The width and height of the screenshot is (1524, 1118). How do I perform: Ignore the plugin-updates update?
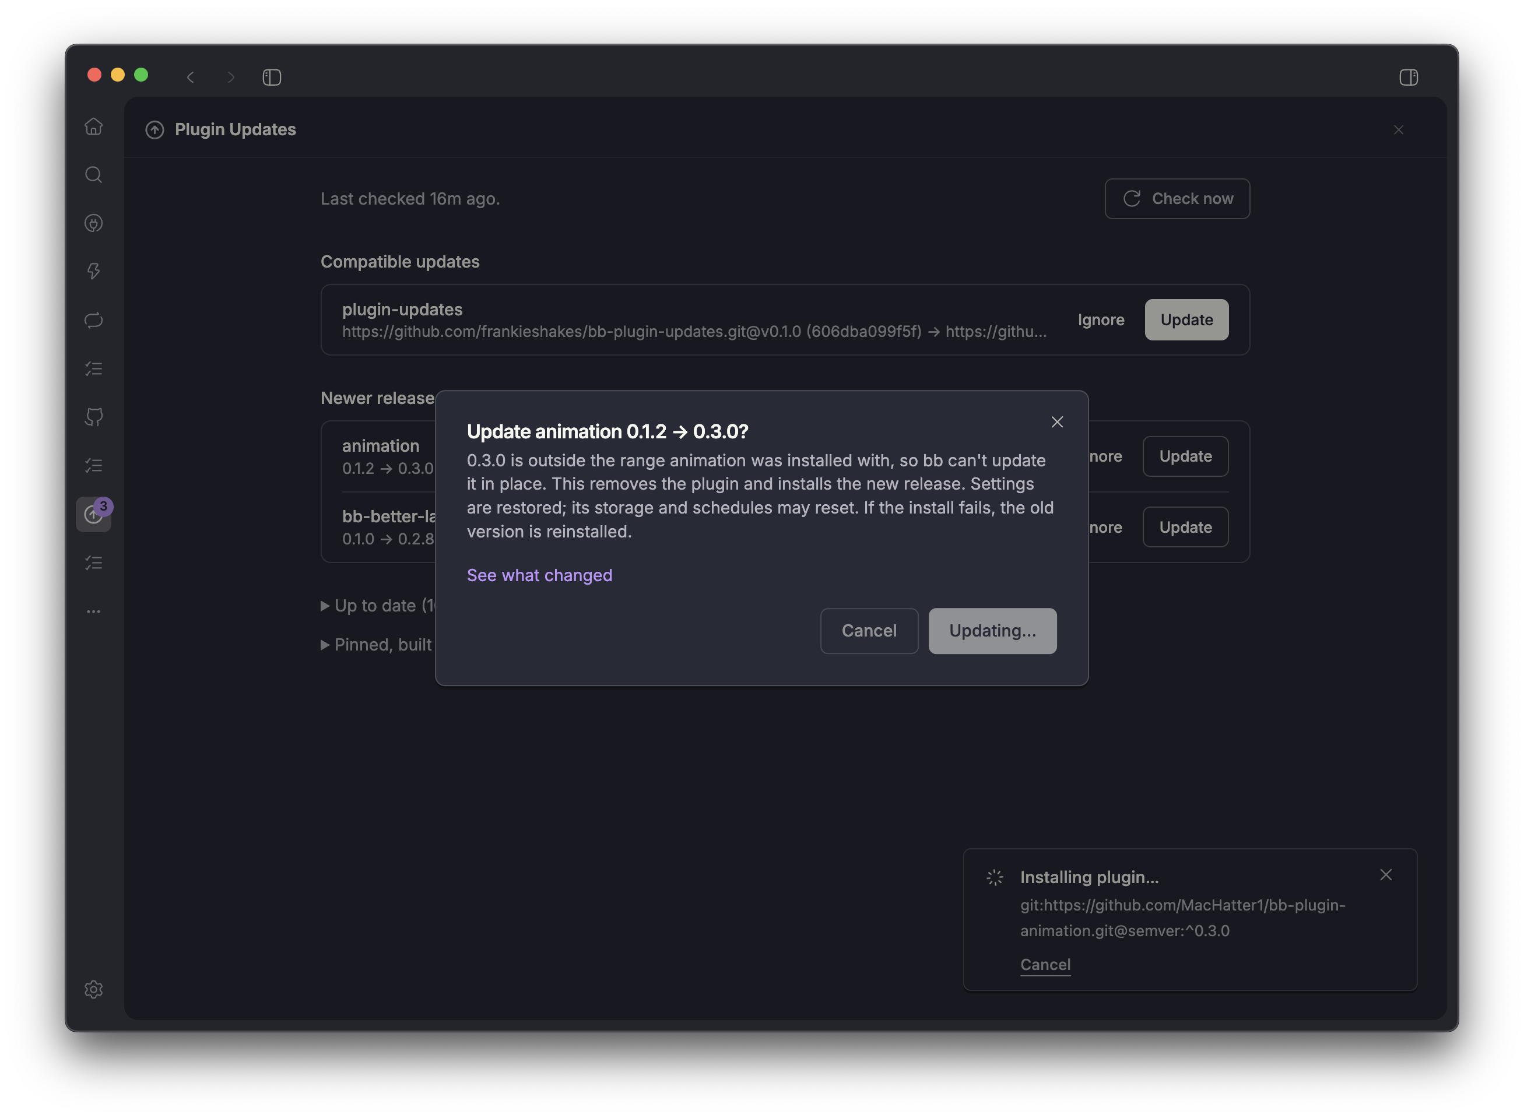tap(1100, 320)
